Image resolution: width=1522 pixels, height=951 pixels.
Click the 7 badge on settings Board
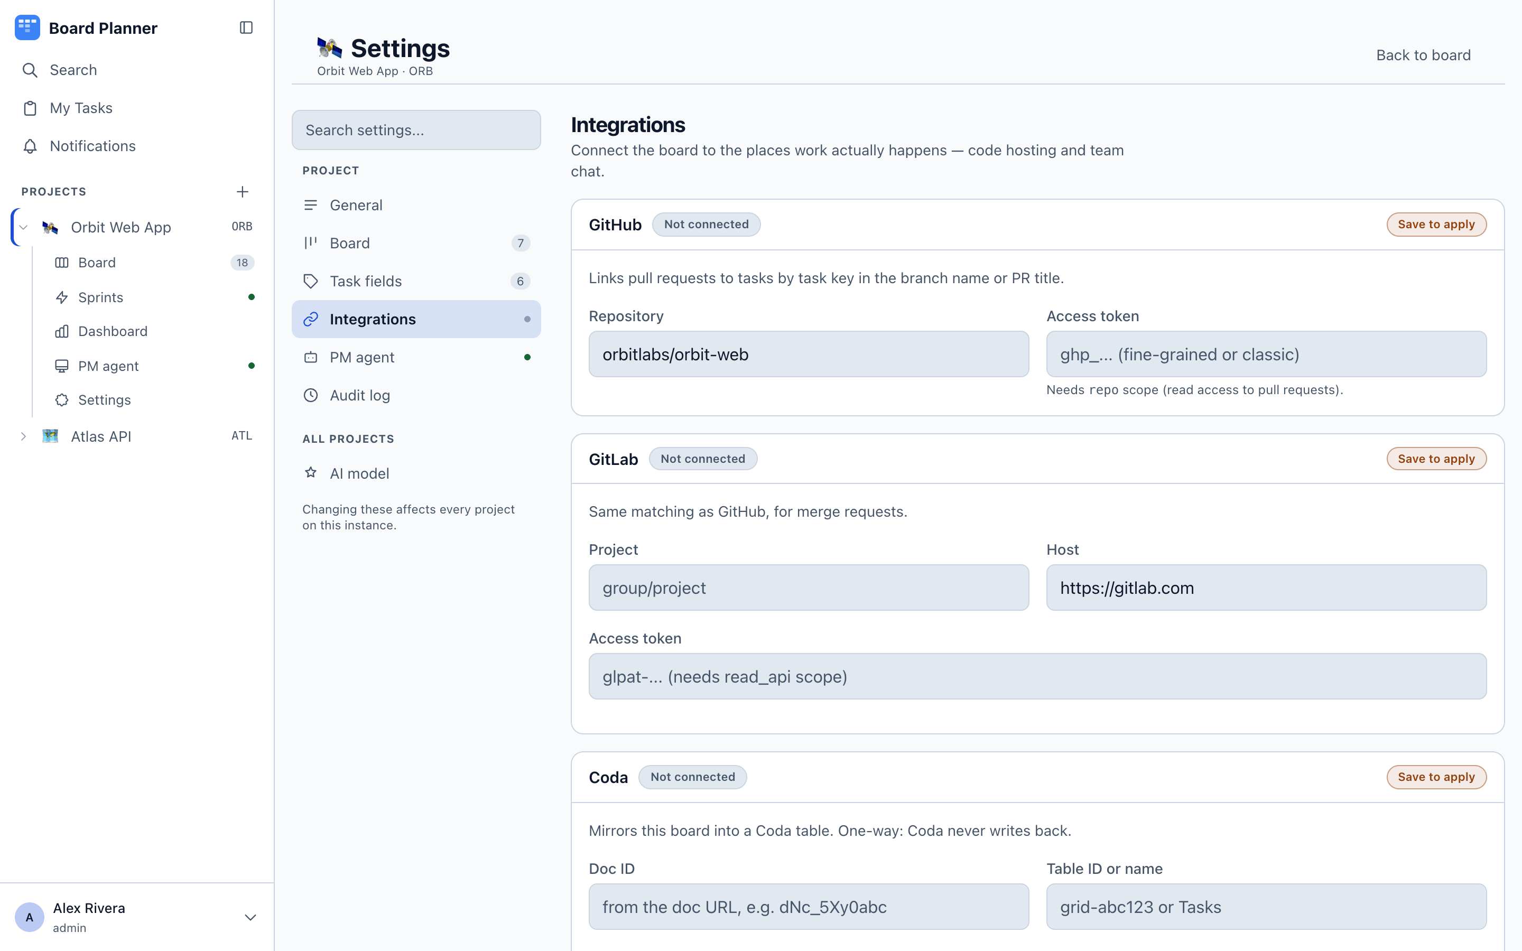(520, 243)
